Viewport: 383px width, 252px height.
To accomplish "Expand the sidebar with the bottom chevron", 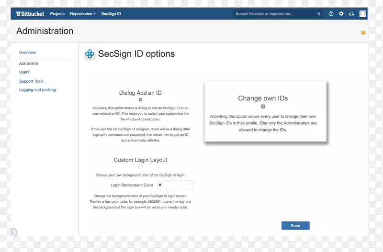I will coord(14,232).
